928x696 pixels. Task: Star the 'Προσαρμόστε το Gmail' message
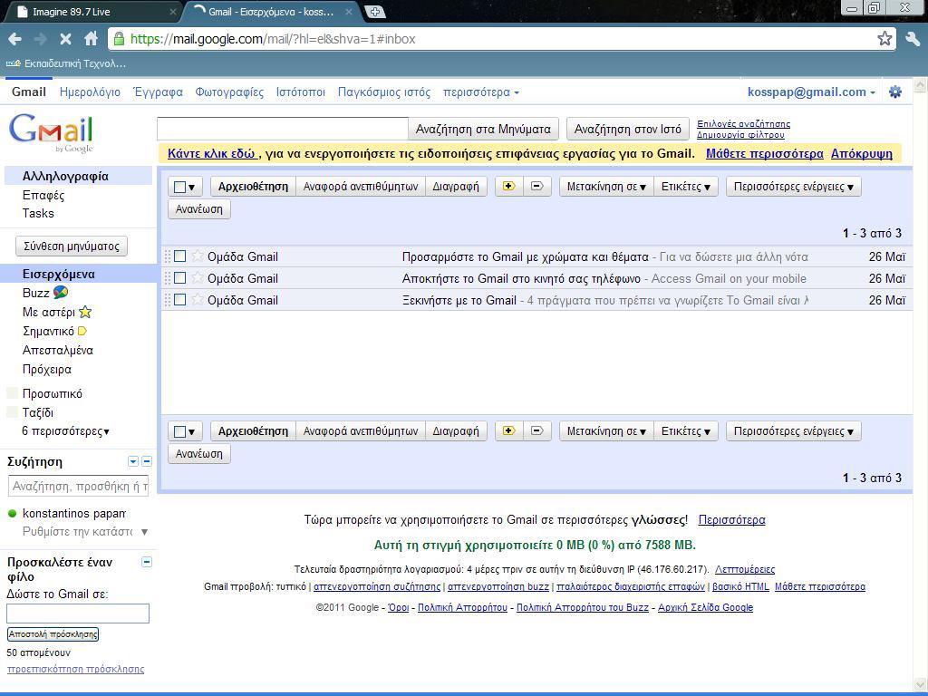197,256
